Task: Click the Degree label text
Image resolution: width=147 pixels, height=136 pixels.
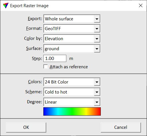Action: (34, 102)
